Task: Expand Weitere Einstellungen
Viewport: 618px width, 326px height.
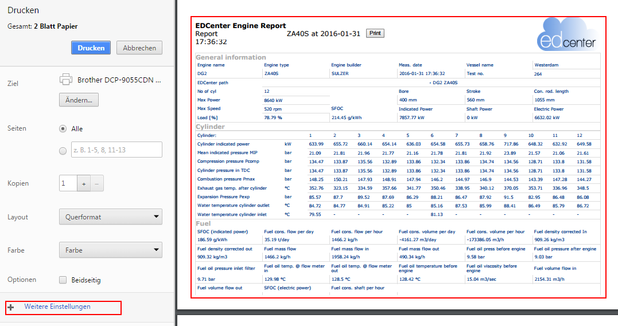Action: 57,307
